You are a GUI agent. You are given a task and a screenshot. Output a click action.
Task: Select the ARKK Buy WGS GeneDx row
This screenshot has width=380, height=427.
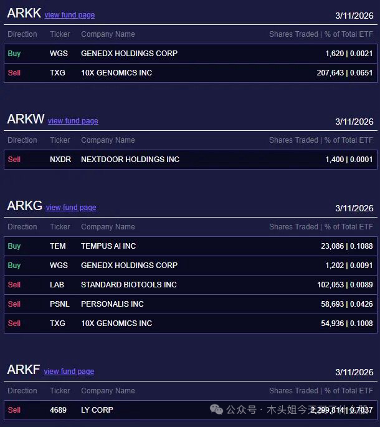tap(191, 54)
